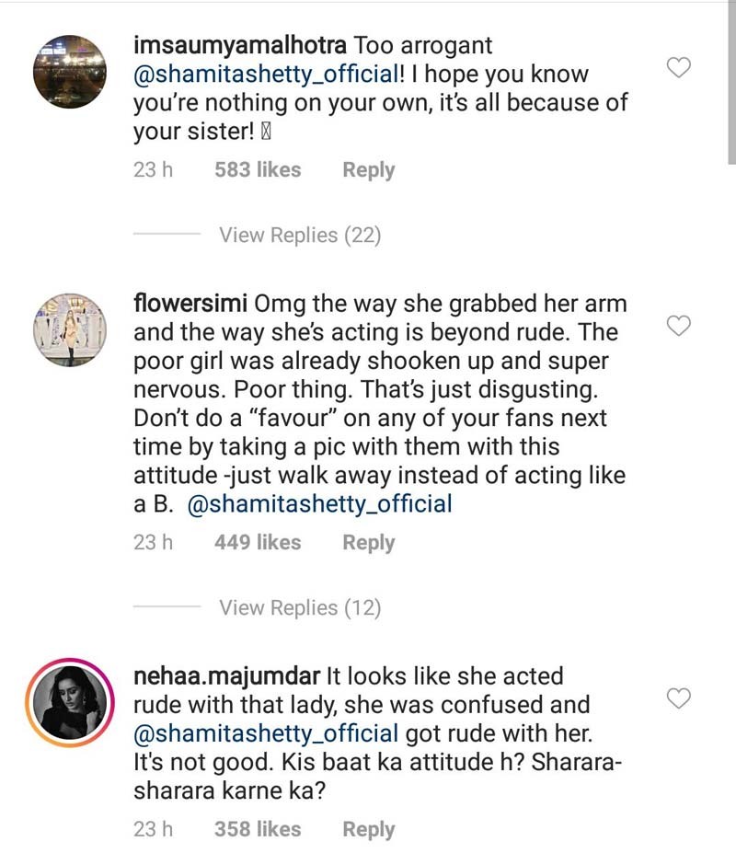Image resolution: width=736 pixels, height=853 pixels.
Task: View the 583 likes list
Action: (258, 169)
